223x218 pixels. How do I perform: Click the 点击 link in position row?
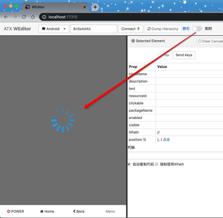[166, 140]
